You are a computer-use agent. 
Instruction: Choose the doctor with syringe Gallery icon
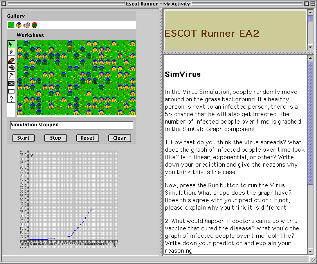pos(27,25)
